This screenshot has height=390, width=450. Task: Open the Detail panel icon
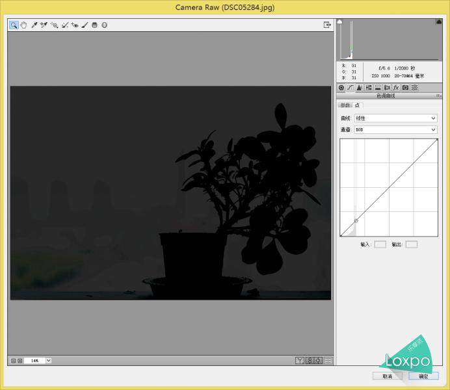pyautogui.click(x=360, y=88)
